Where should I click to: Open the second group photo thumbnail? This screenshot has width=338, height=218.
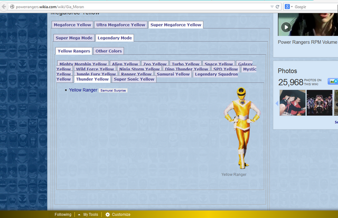click(320, 103)
